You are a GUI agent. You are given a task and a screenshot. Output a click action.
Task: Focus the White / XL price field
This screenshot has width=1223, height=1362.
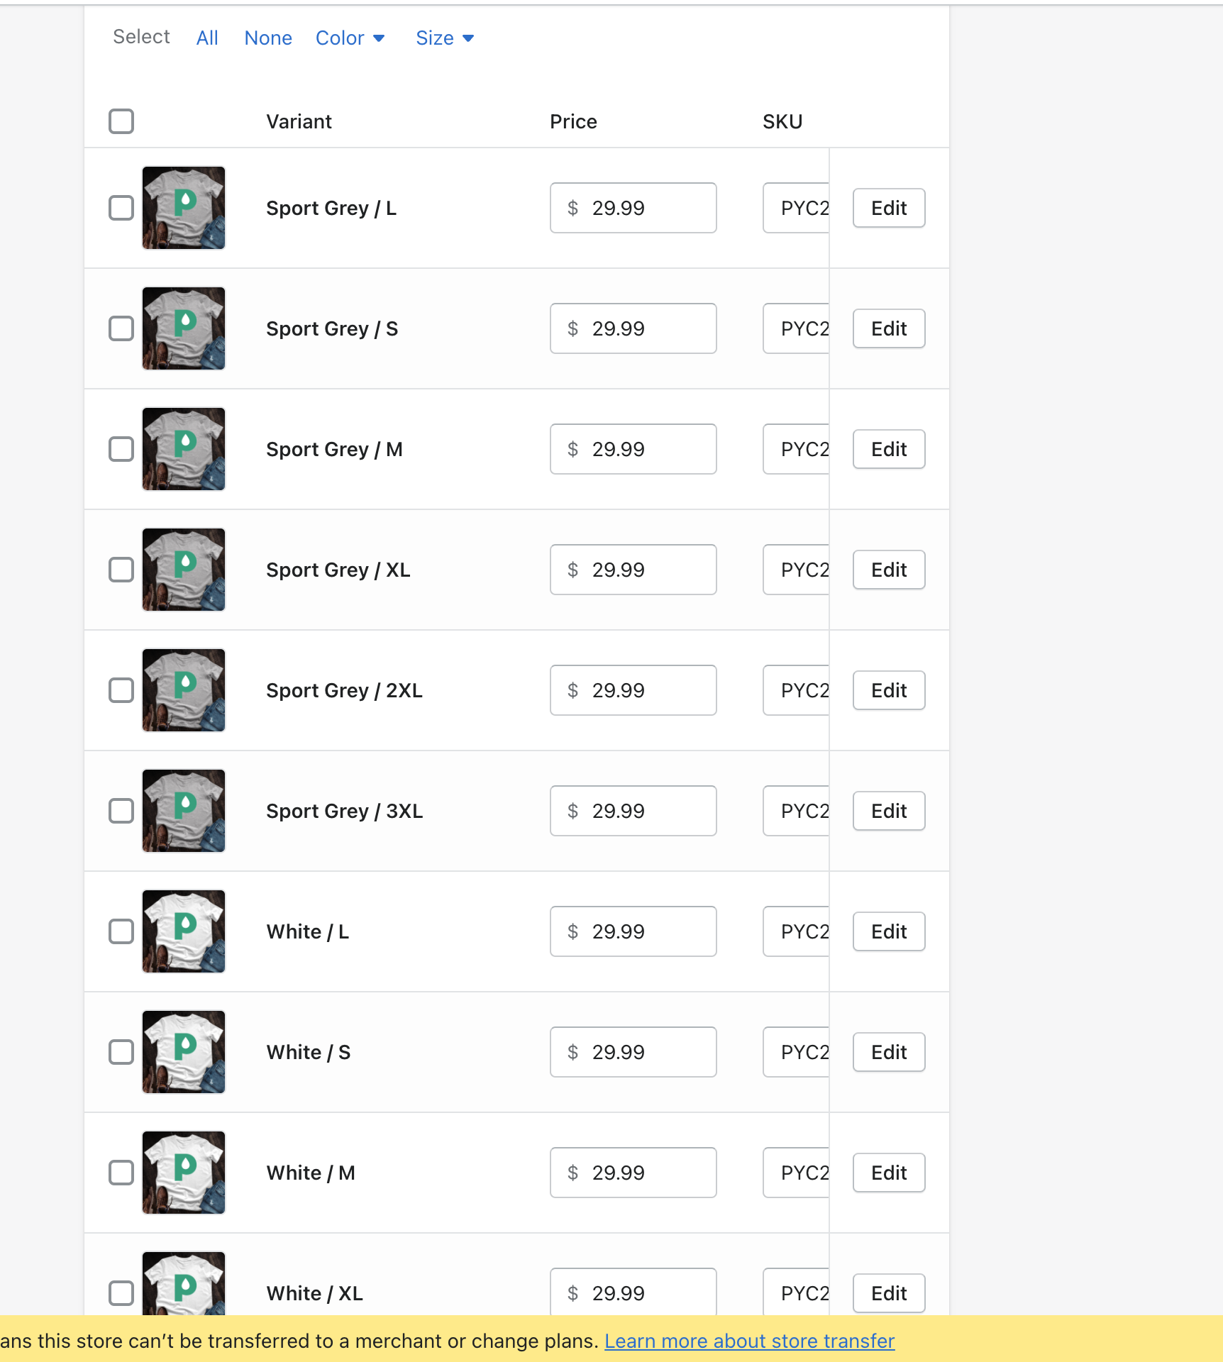coord(633,1292)
